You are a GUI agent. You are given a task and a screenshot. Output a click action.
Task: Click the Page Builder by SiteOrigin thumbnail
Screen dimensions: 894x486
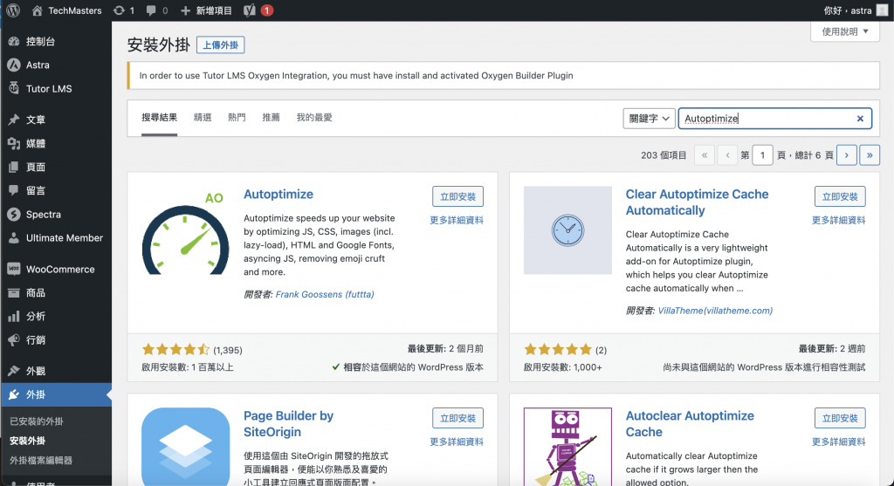(185, 447)
